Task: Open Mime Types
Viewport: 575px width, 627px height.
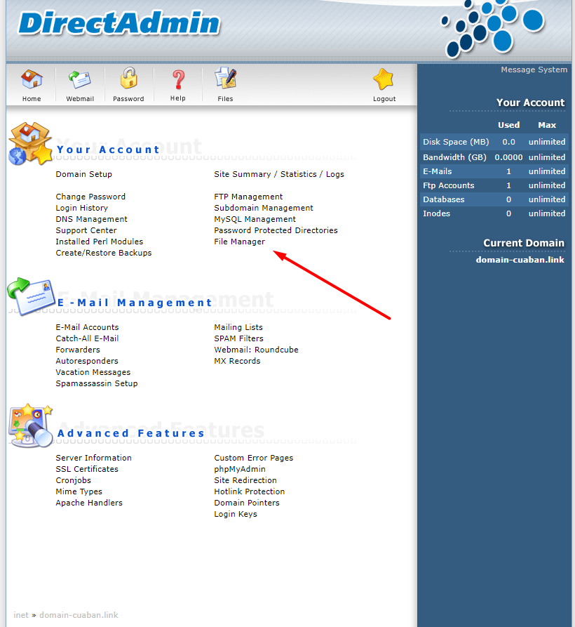Action: pyautogui.click(x=79, y=491)
